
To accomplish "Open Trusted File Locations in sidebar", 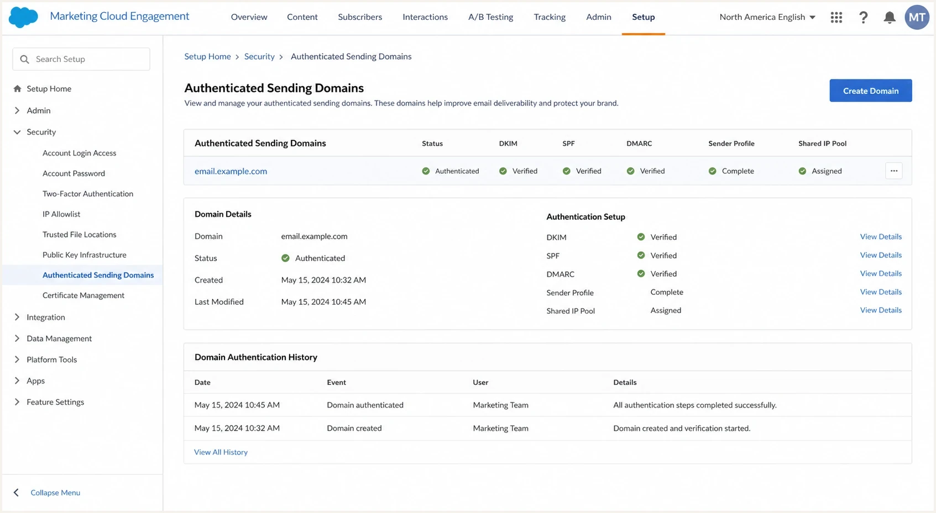I will (x=80, y=235).
